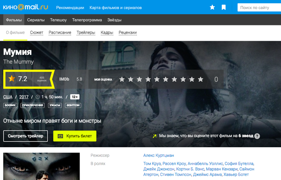Rate the film 4 stars
281x180 pixels.
148,79
